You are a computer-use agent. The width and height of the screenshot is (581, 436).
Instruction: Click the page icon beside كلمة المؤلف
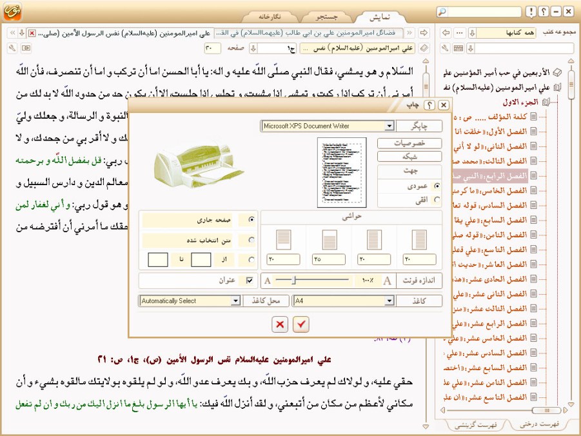[533, 116]
